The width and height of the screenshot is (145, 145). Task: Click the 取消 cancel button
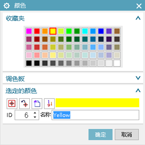point(127,134)
